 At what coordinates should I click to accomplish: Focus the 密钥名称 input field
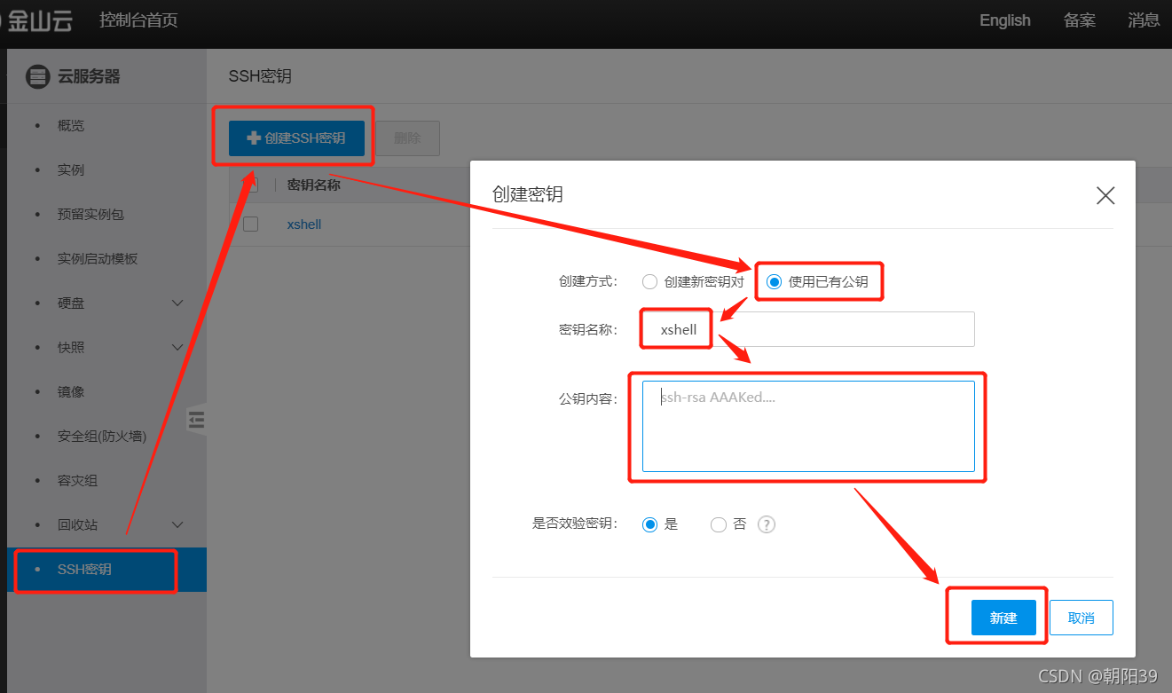(808, 329)
